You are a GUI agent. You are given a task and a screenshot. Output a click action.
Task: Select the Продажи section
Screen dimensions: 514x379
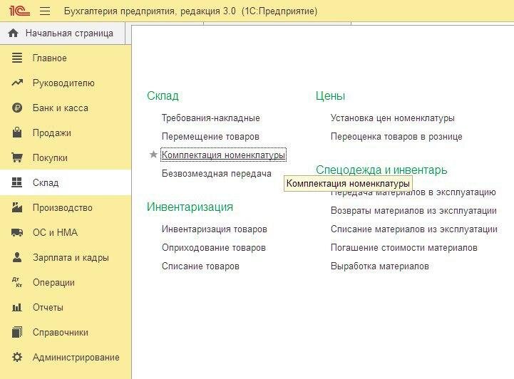52,133
